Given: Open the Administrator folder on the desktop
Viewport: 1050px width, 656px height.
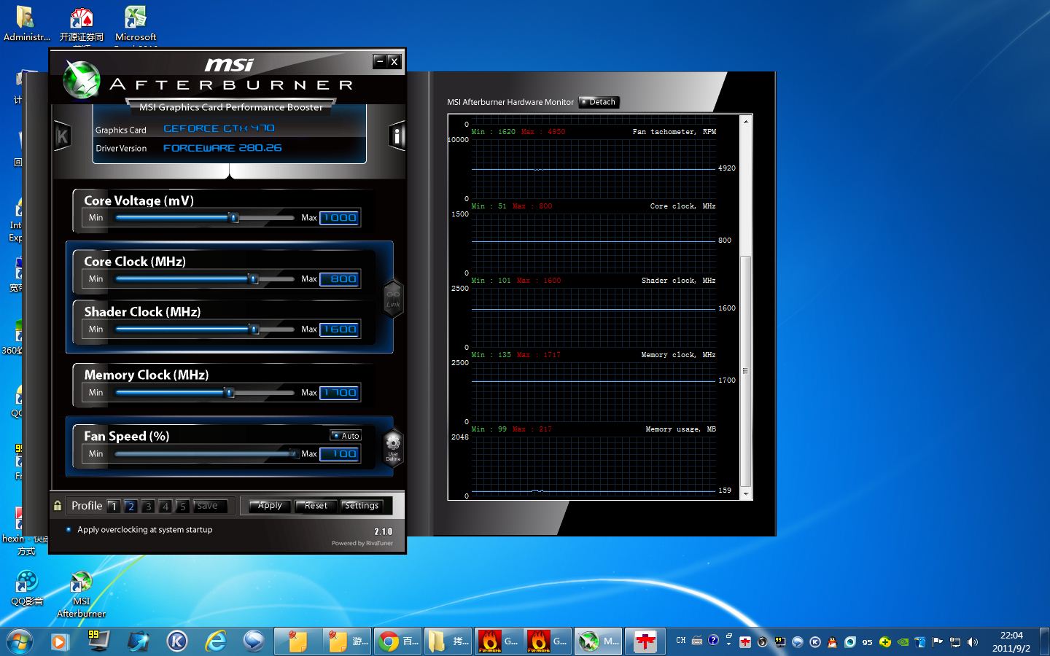Looking at the screenshot, I should (x=26, y=23).
